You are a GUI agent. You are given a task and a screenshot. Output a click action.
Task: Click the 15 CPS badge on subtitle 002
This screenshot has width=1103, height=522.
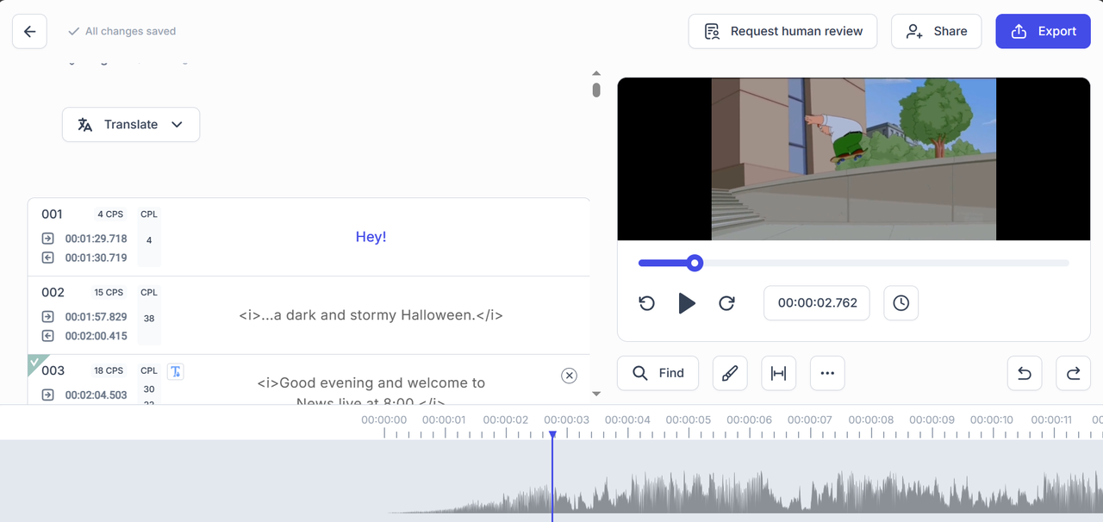[109, 293]
